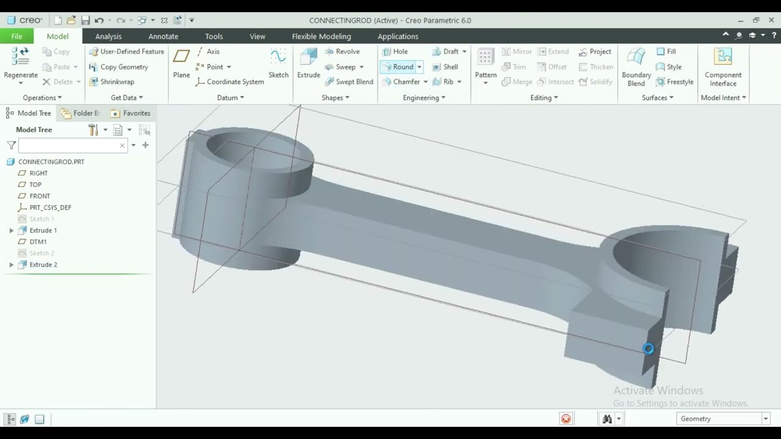This screenshot has width=781, height=439.
Task: Add a filter with the plus button
Action: [145, 145]
